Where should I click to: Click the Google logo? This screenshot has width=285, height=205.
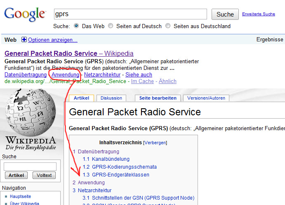(24, 14)
